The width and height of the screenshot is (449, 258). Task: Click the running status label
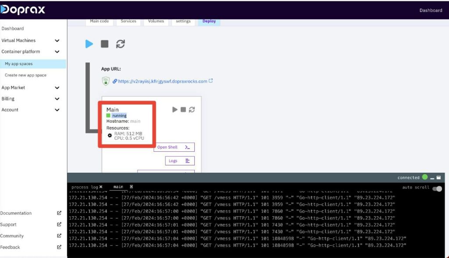pyautogui.click(x=119, y=116)
